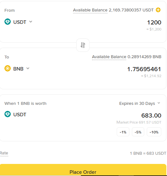
Task: Click the USDT coin icon in From
Action: click(x=8, y=22)
